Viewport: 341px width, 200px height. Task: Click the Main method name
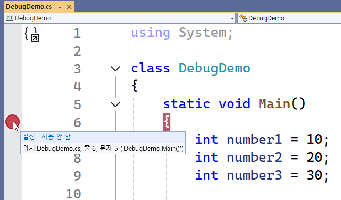[x=274, y=103]
